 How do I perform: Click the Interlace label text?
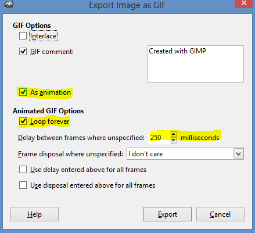coord(44,36)
